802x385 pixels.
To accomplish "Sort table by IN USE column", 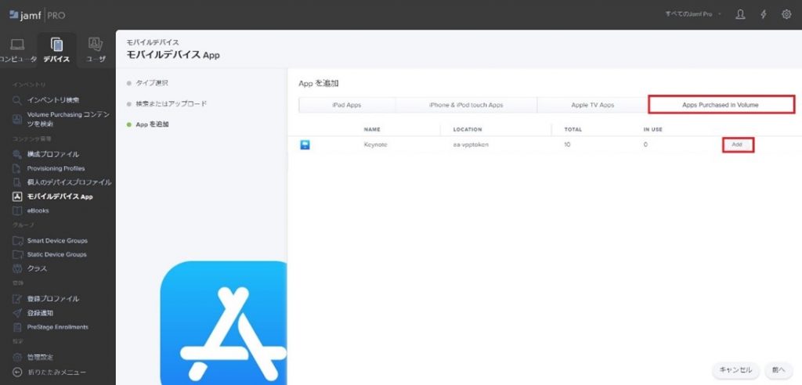I will point(652,129).
